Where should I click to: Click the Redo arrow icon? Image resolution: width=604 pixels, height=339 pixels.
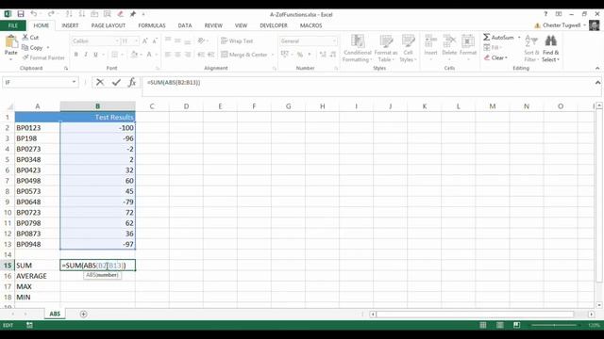coord(51,14)
